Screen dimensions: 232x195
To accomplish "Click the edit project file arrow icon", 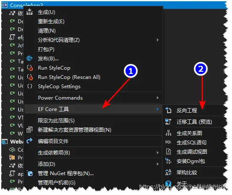I will pyautogui.click(x=30, y=141).
